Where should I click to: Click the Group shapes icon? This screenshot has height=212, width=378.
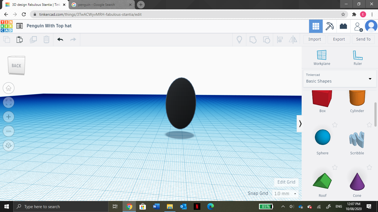[253, 39]
